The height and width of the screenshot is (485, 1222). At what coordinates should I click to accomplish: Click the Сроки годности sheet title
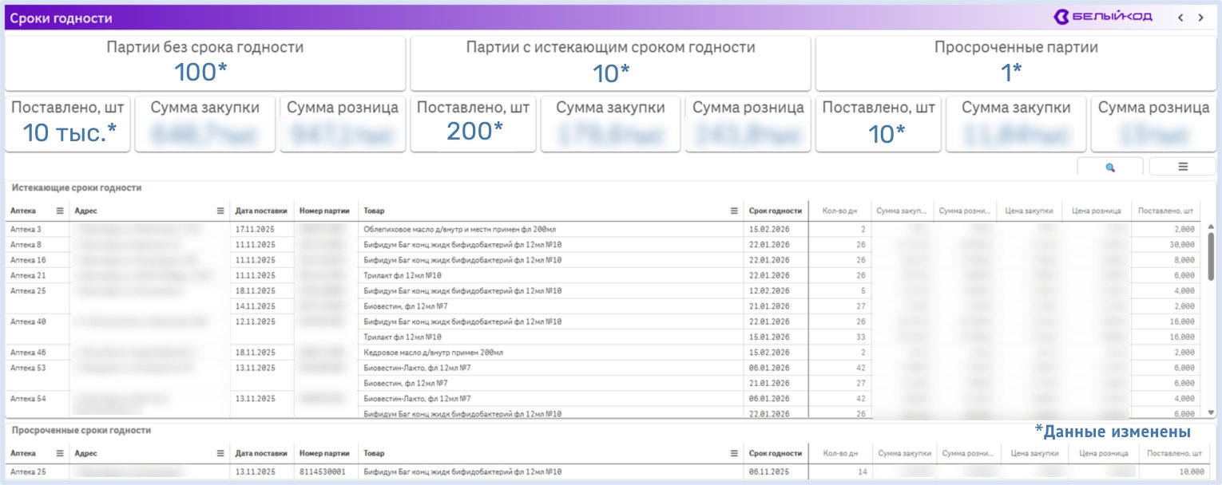(x=61, y=18)
